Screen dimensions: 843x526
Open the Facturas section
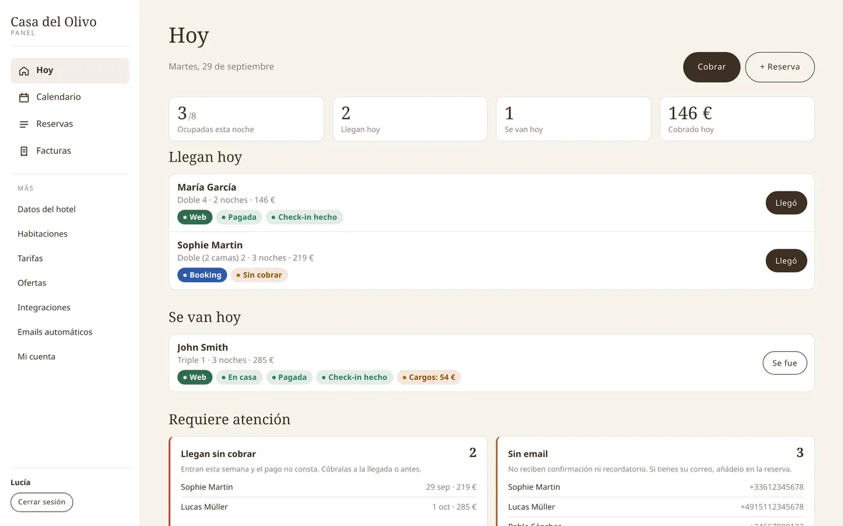[70, 151]
